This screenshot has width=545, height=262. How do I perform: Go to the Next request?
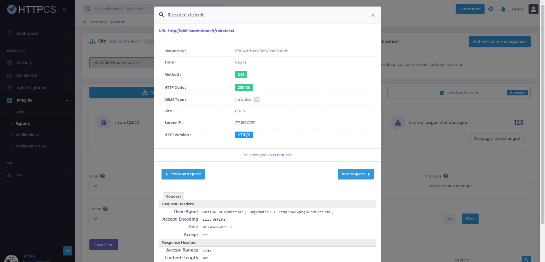pyautogui.click(x=355, y=174)
